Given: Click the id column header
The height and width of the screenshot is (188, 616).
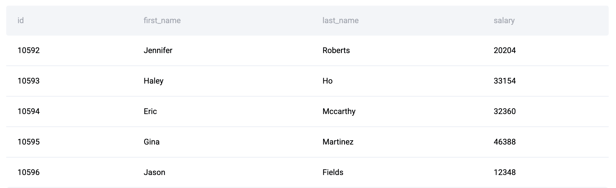Looking at the screenshot, I should point(21,20).
